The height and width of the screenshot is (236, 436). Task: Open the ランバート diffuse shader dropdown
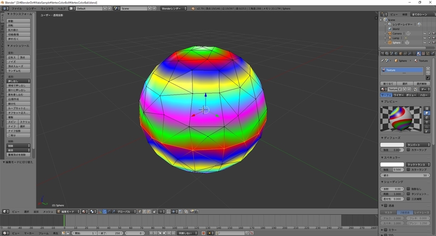tap(418, 145)
